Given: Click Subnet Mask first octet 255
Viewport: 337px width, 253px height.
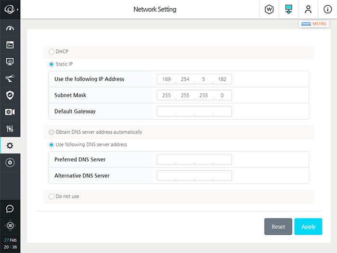Looking at the screenshot, I should (x=167, y=95).
